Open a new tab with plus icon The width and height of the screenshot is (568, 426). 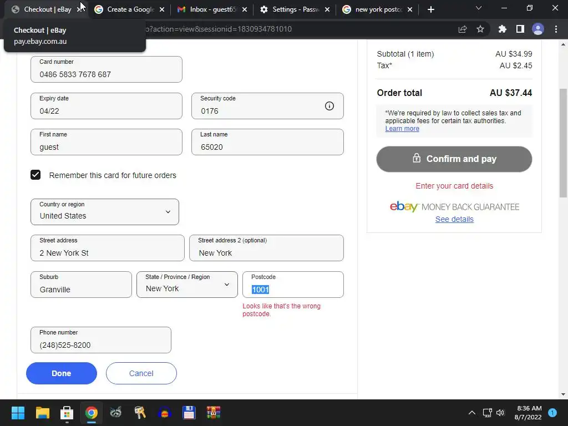pyautogui.click(x=430, y=9)
